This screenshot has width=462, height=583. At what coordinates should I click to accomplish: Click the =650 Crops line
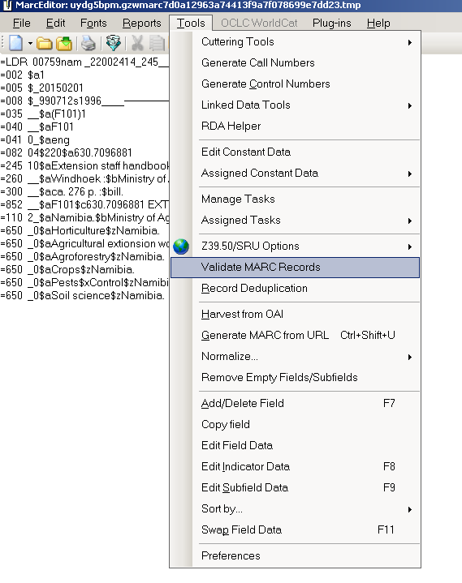(67, 270)
